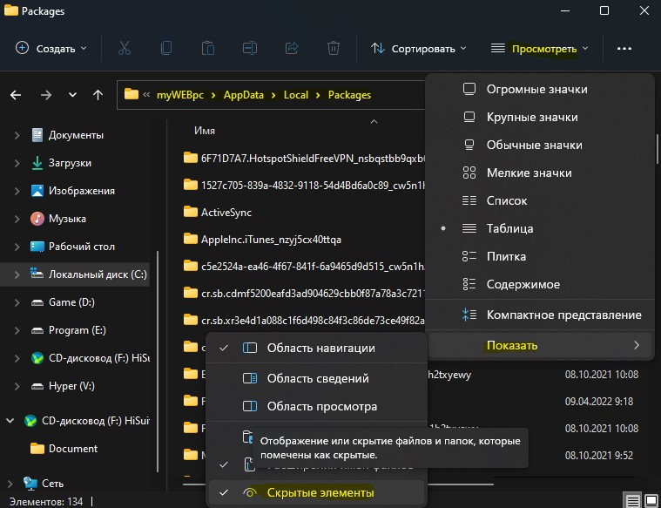Select the Таблица view option
This screenshot has width=661, height=508.
click(x=540, y=228)
